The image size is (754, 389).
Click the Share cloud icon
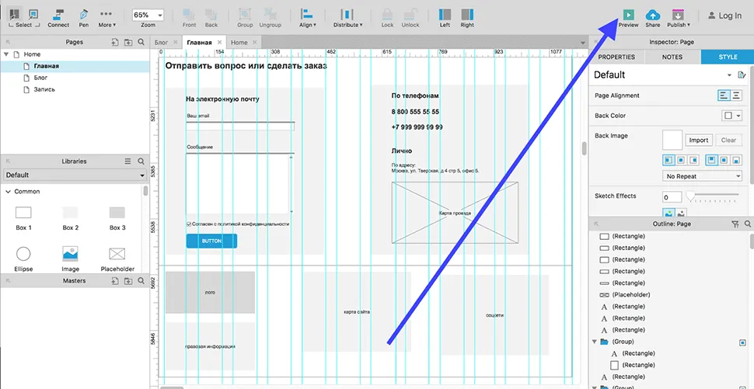(x=652, y=14)
